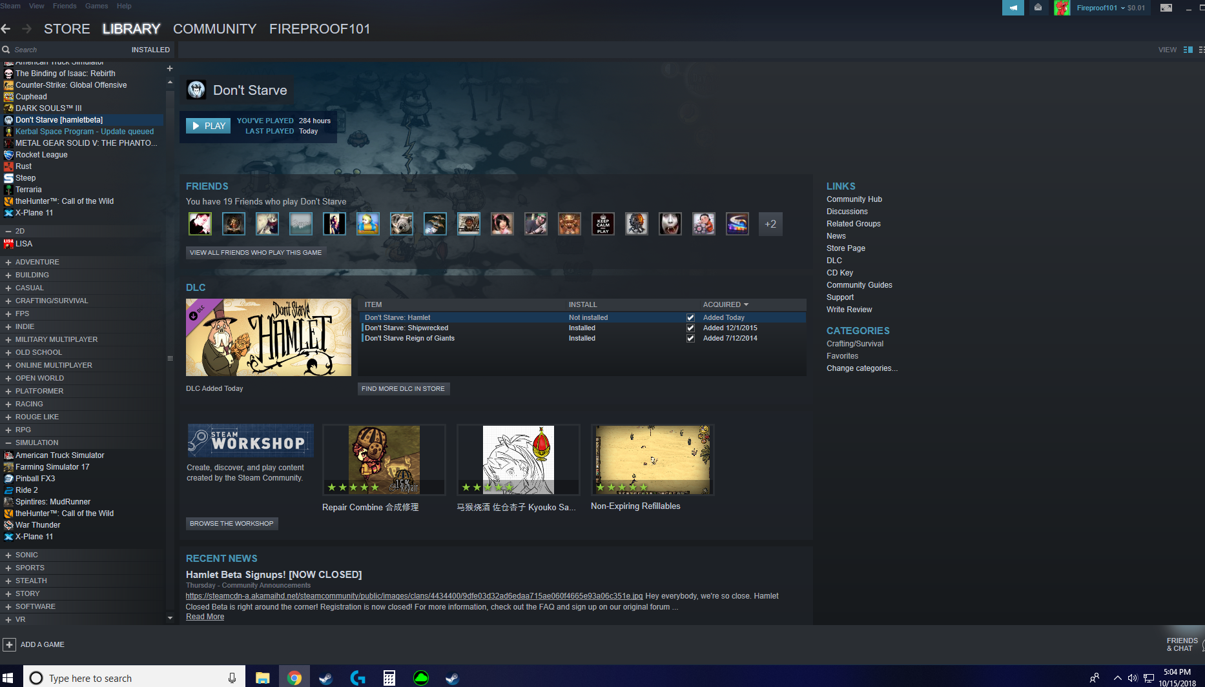The image size is (1205, 687).
Task: Collapse the SIMULATION category
Action: point(8,443)
